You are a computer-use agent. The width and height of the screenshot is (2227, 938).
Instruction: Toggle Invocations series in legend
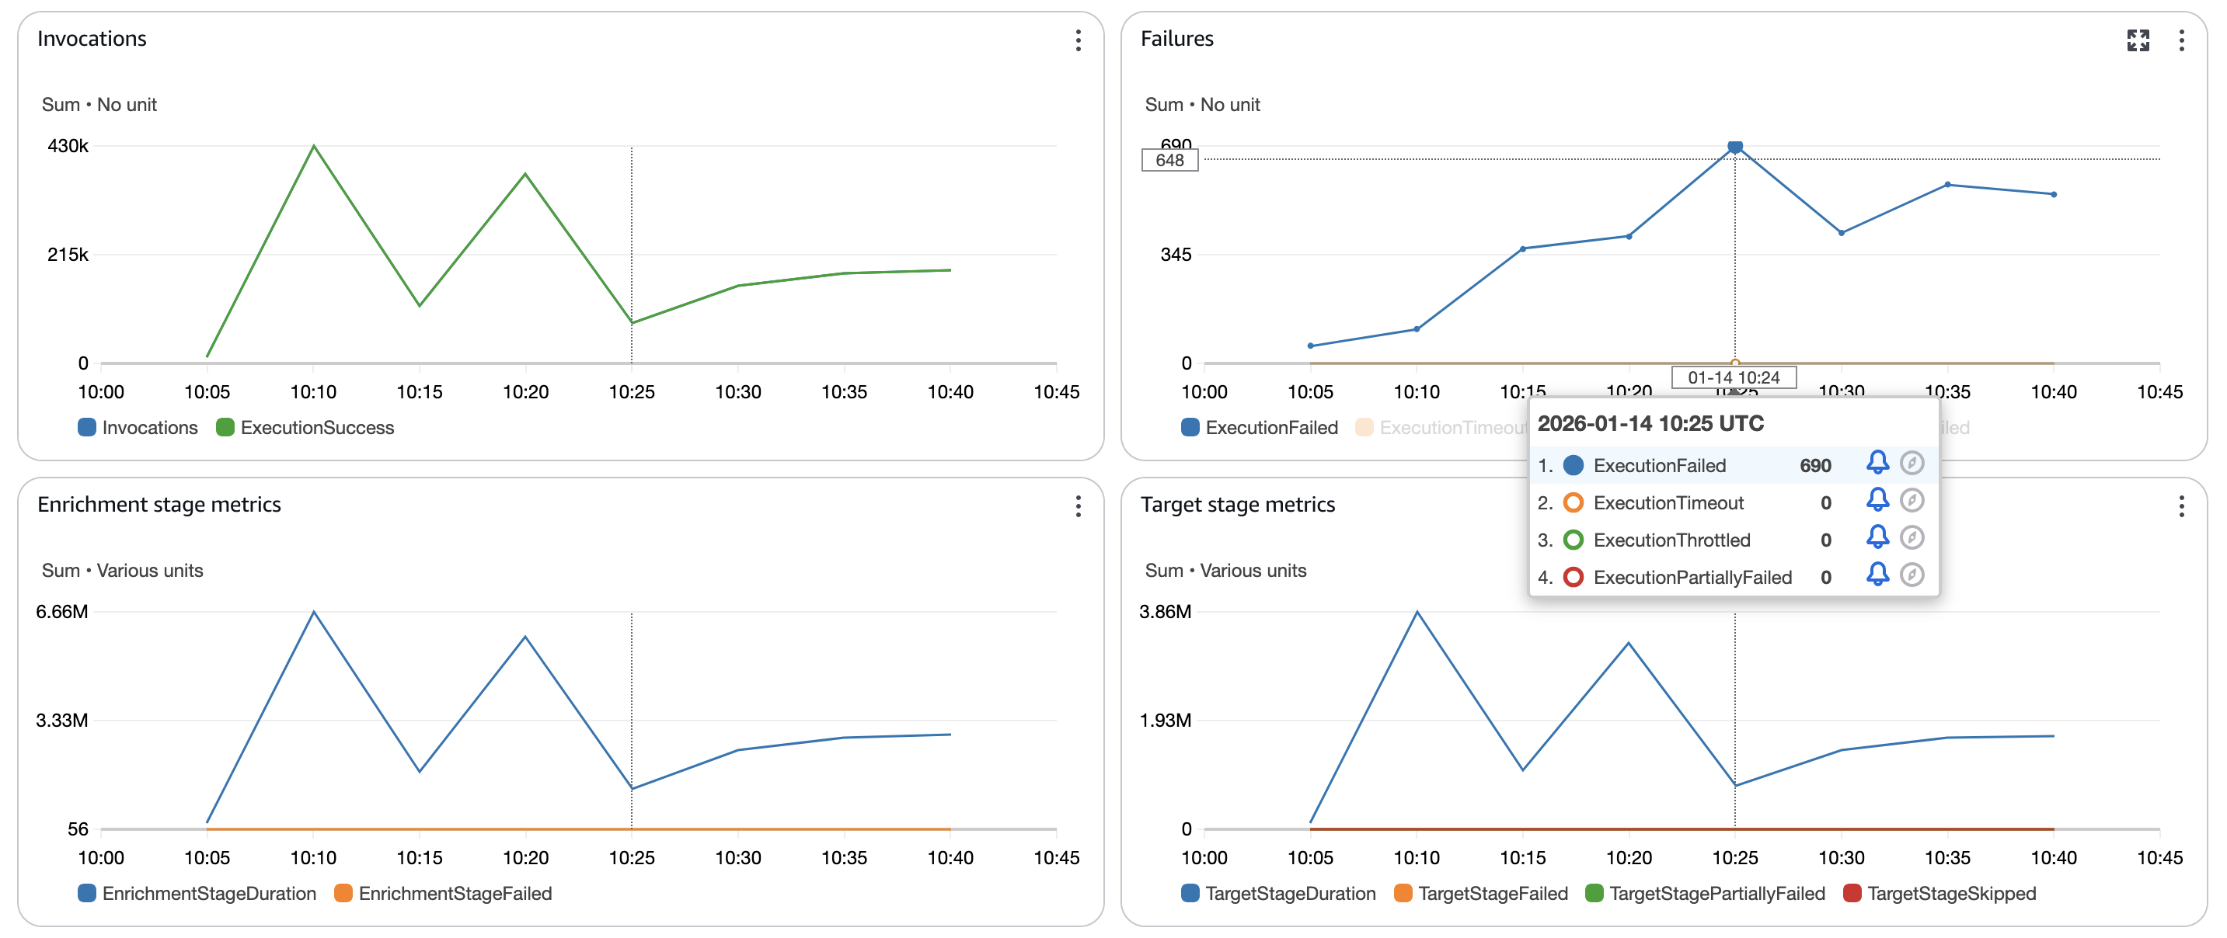point(138,428)
